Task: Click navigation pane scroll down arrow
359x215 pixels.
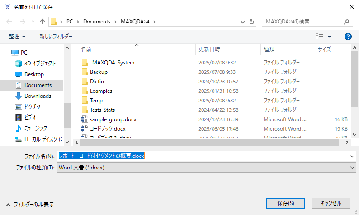Action: pos(67,142)
